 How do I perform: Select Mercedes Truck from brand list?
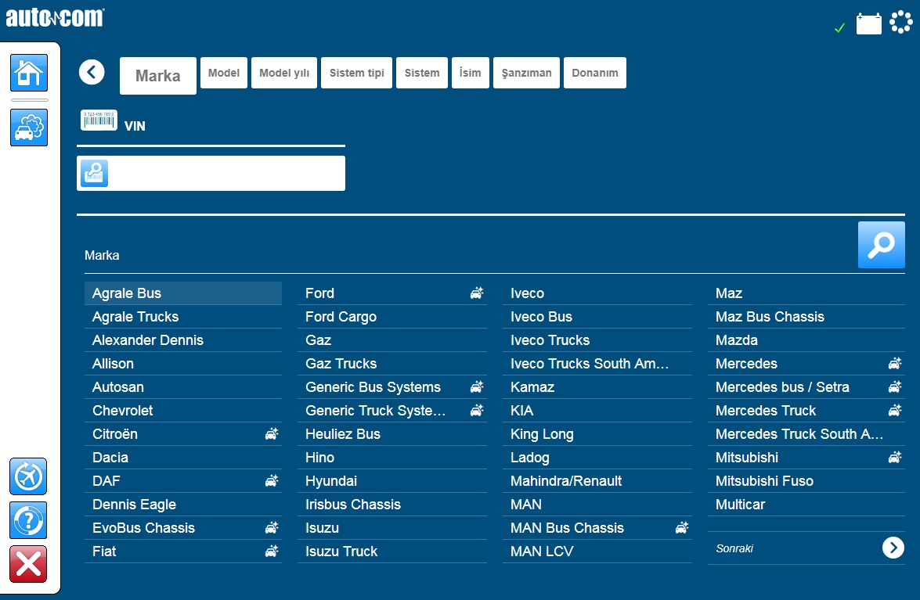766,411
